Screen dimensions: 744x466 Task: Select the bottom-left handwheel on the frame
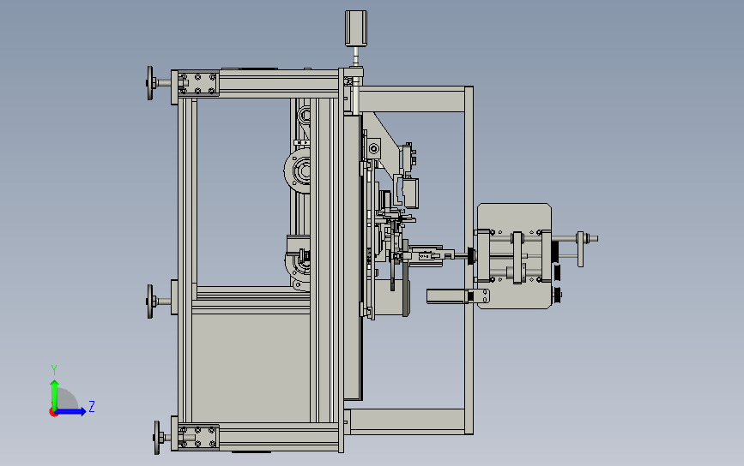157,438
